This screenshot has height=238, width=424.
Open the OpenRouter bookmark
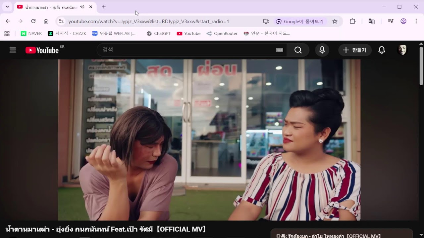click(222, 33)
